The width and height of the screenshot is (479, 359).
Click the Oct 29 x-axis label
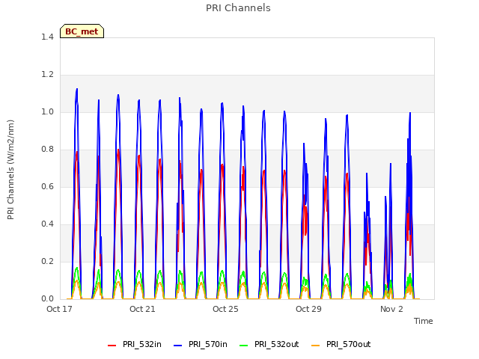[x=308, y=309]
